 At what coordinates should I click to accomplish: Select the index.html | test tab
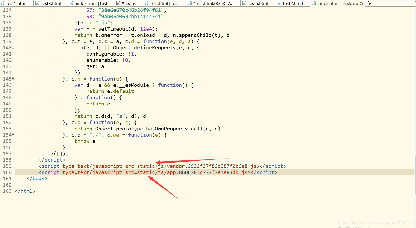coord(92,3)
